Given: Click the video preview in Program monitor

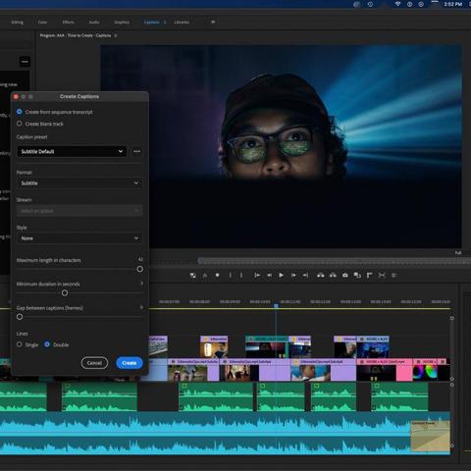Looking at the screenshot, I should coord(281,146).
